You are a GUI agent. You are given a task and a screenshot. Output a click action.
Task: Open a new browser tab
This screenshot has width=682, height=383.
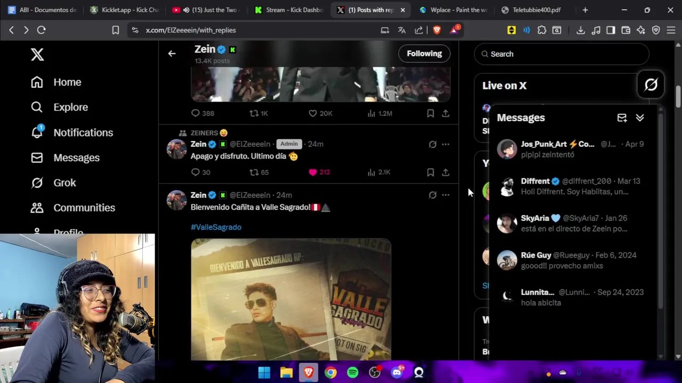585,10
